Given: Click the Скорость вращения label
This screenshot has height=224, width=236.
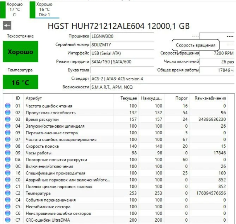Looking at the screenshot, I should click(180, 53).
